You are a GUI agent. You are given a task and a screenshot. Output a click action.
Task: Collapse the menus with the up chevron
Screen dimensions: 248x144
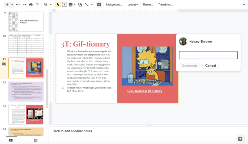coord(244,4)
